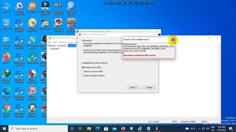This screenshot has width=236, height=132.
Task: Launch Firefox from the desktop
Action: click(x=7, y=58)
